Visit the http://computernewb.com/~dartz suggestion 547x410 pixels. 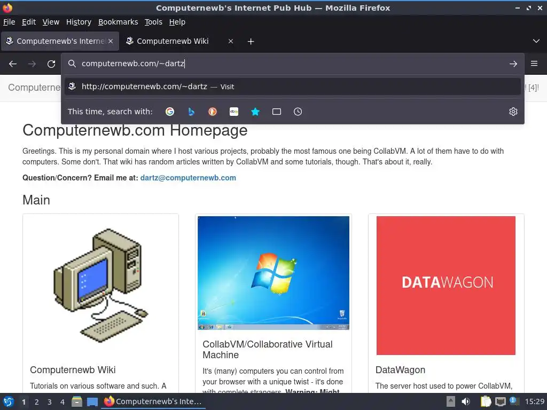pyautogui.click(x=293, y=86)
